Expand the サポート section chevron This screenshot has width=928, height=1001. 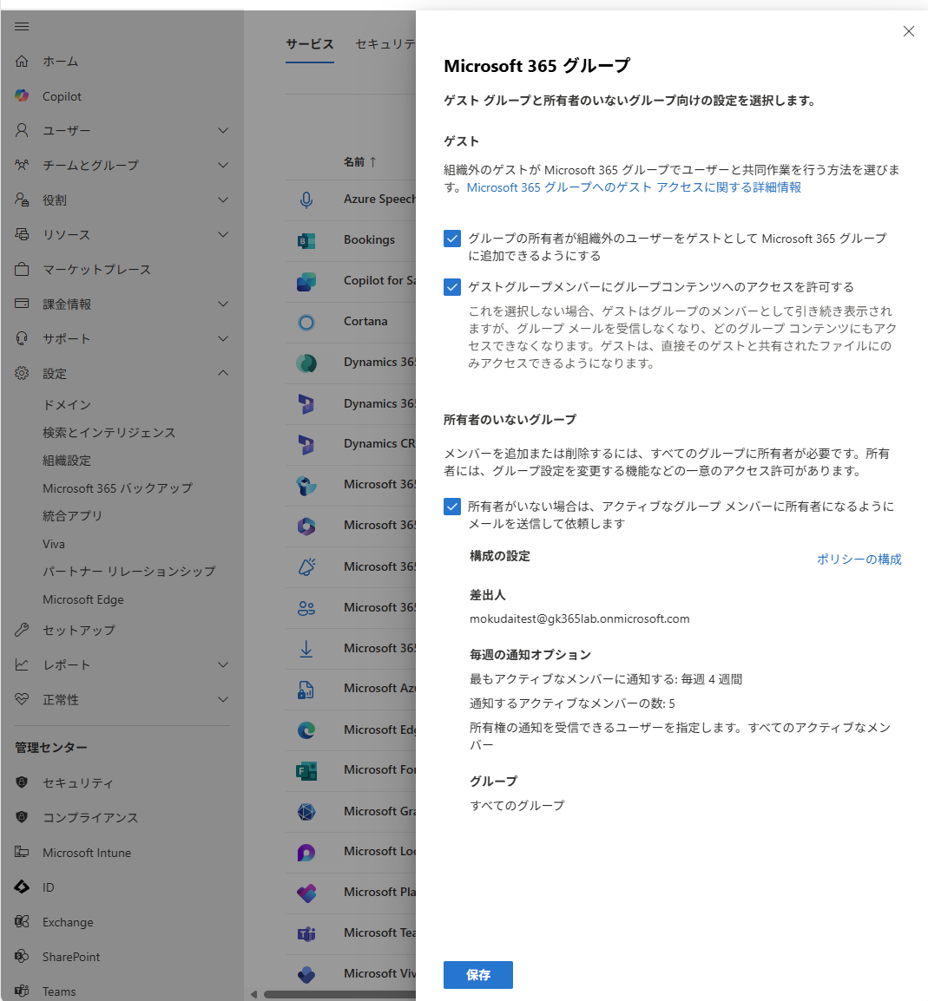(x=223, y=338)
